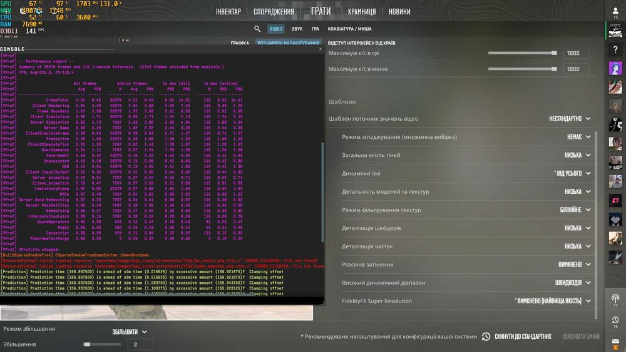Go to the ГРАТИ section
Image resolution: width=626 pixels, height=352 pixels.
[x=321, y=11]
